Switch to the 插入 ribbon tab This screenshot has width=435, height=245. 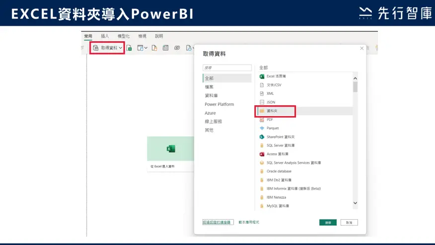(x=105, y=36)
